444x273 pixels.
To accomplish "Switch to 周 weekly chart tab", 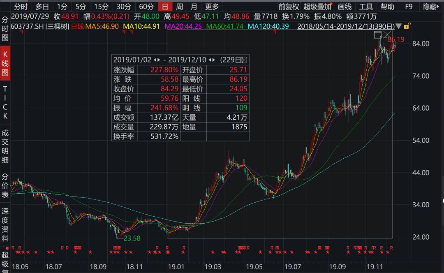I will tap(179, 7).
